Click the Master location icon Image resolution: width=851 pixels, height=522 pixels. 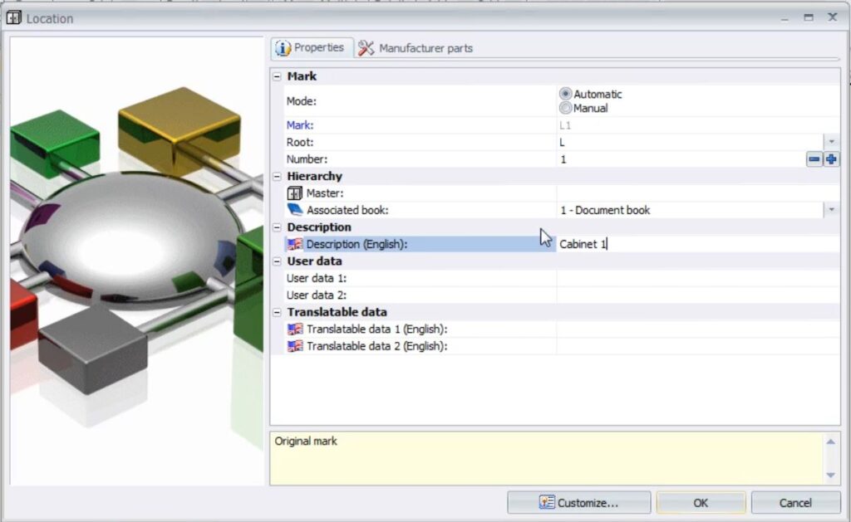click(294, 193)
